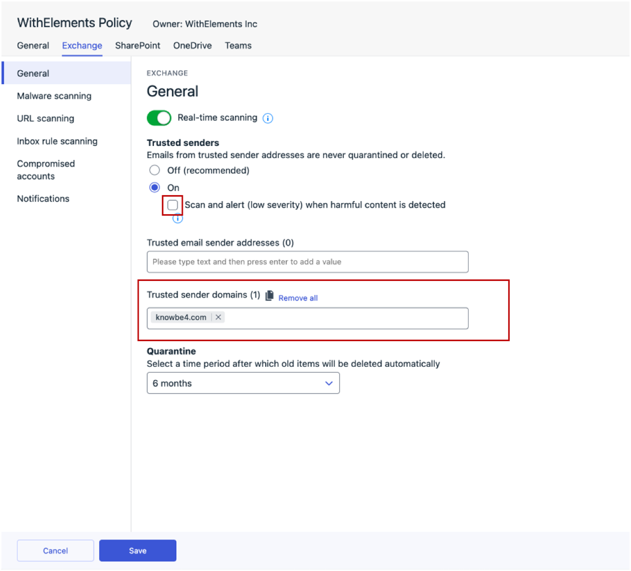
Task: Open URL scanning settings
Action: coord(46,118)
